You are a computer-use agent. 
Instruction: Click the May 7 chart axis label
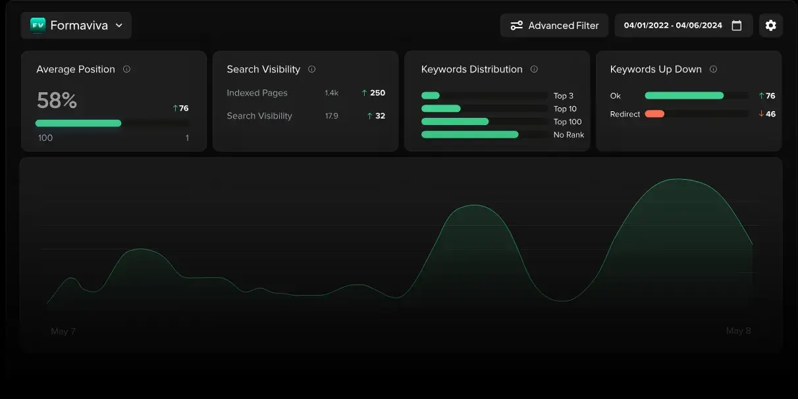(63, 331)
